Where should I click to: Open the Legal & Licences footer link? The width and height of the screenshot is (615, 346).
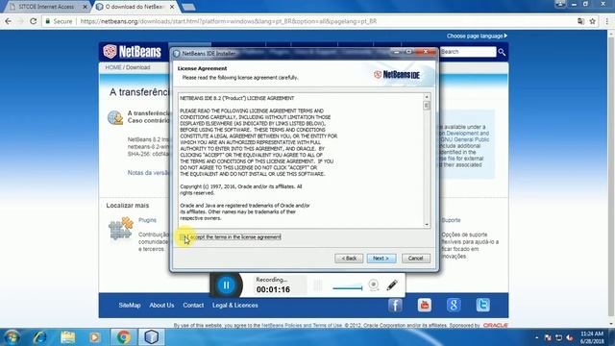[x=234, y=305]
